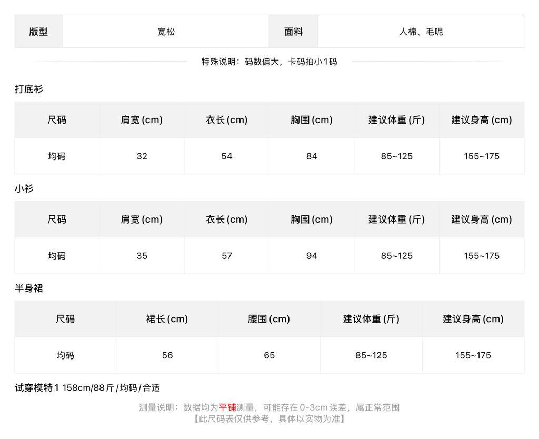539x439 pixels.
Task: Click 85~125 weight in 小衫 table
Action: (x=397, y=256)
